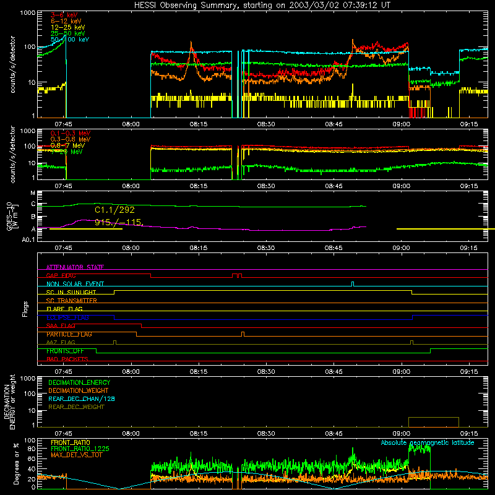Click the DECIMATION ENERGY or weight axis title
Image resolution: width=495 pixels, height=495 pixels.
click(x=9, y=402)
